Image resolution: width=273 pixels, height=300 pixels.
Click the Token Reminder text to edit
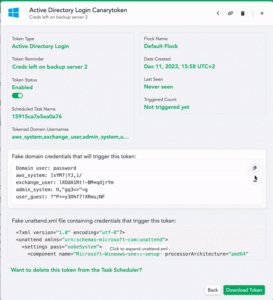[x=50, y=67]
